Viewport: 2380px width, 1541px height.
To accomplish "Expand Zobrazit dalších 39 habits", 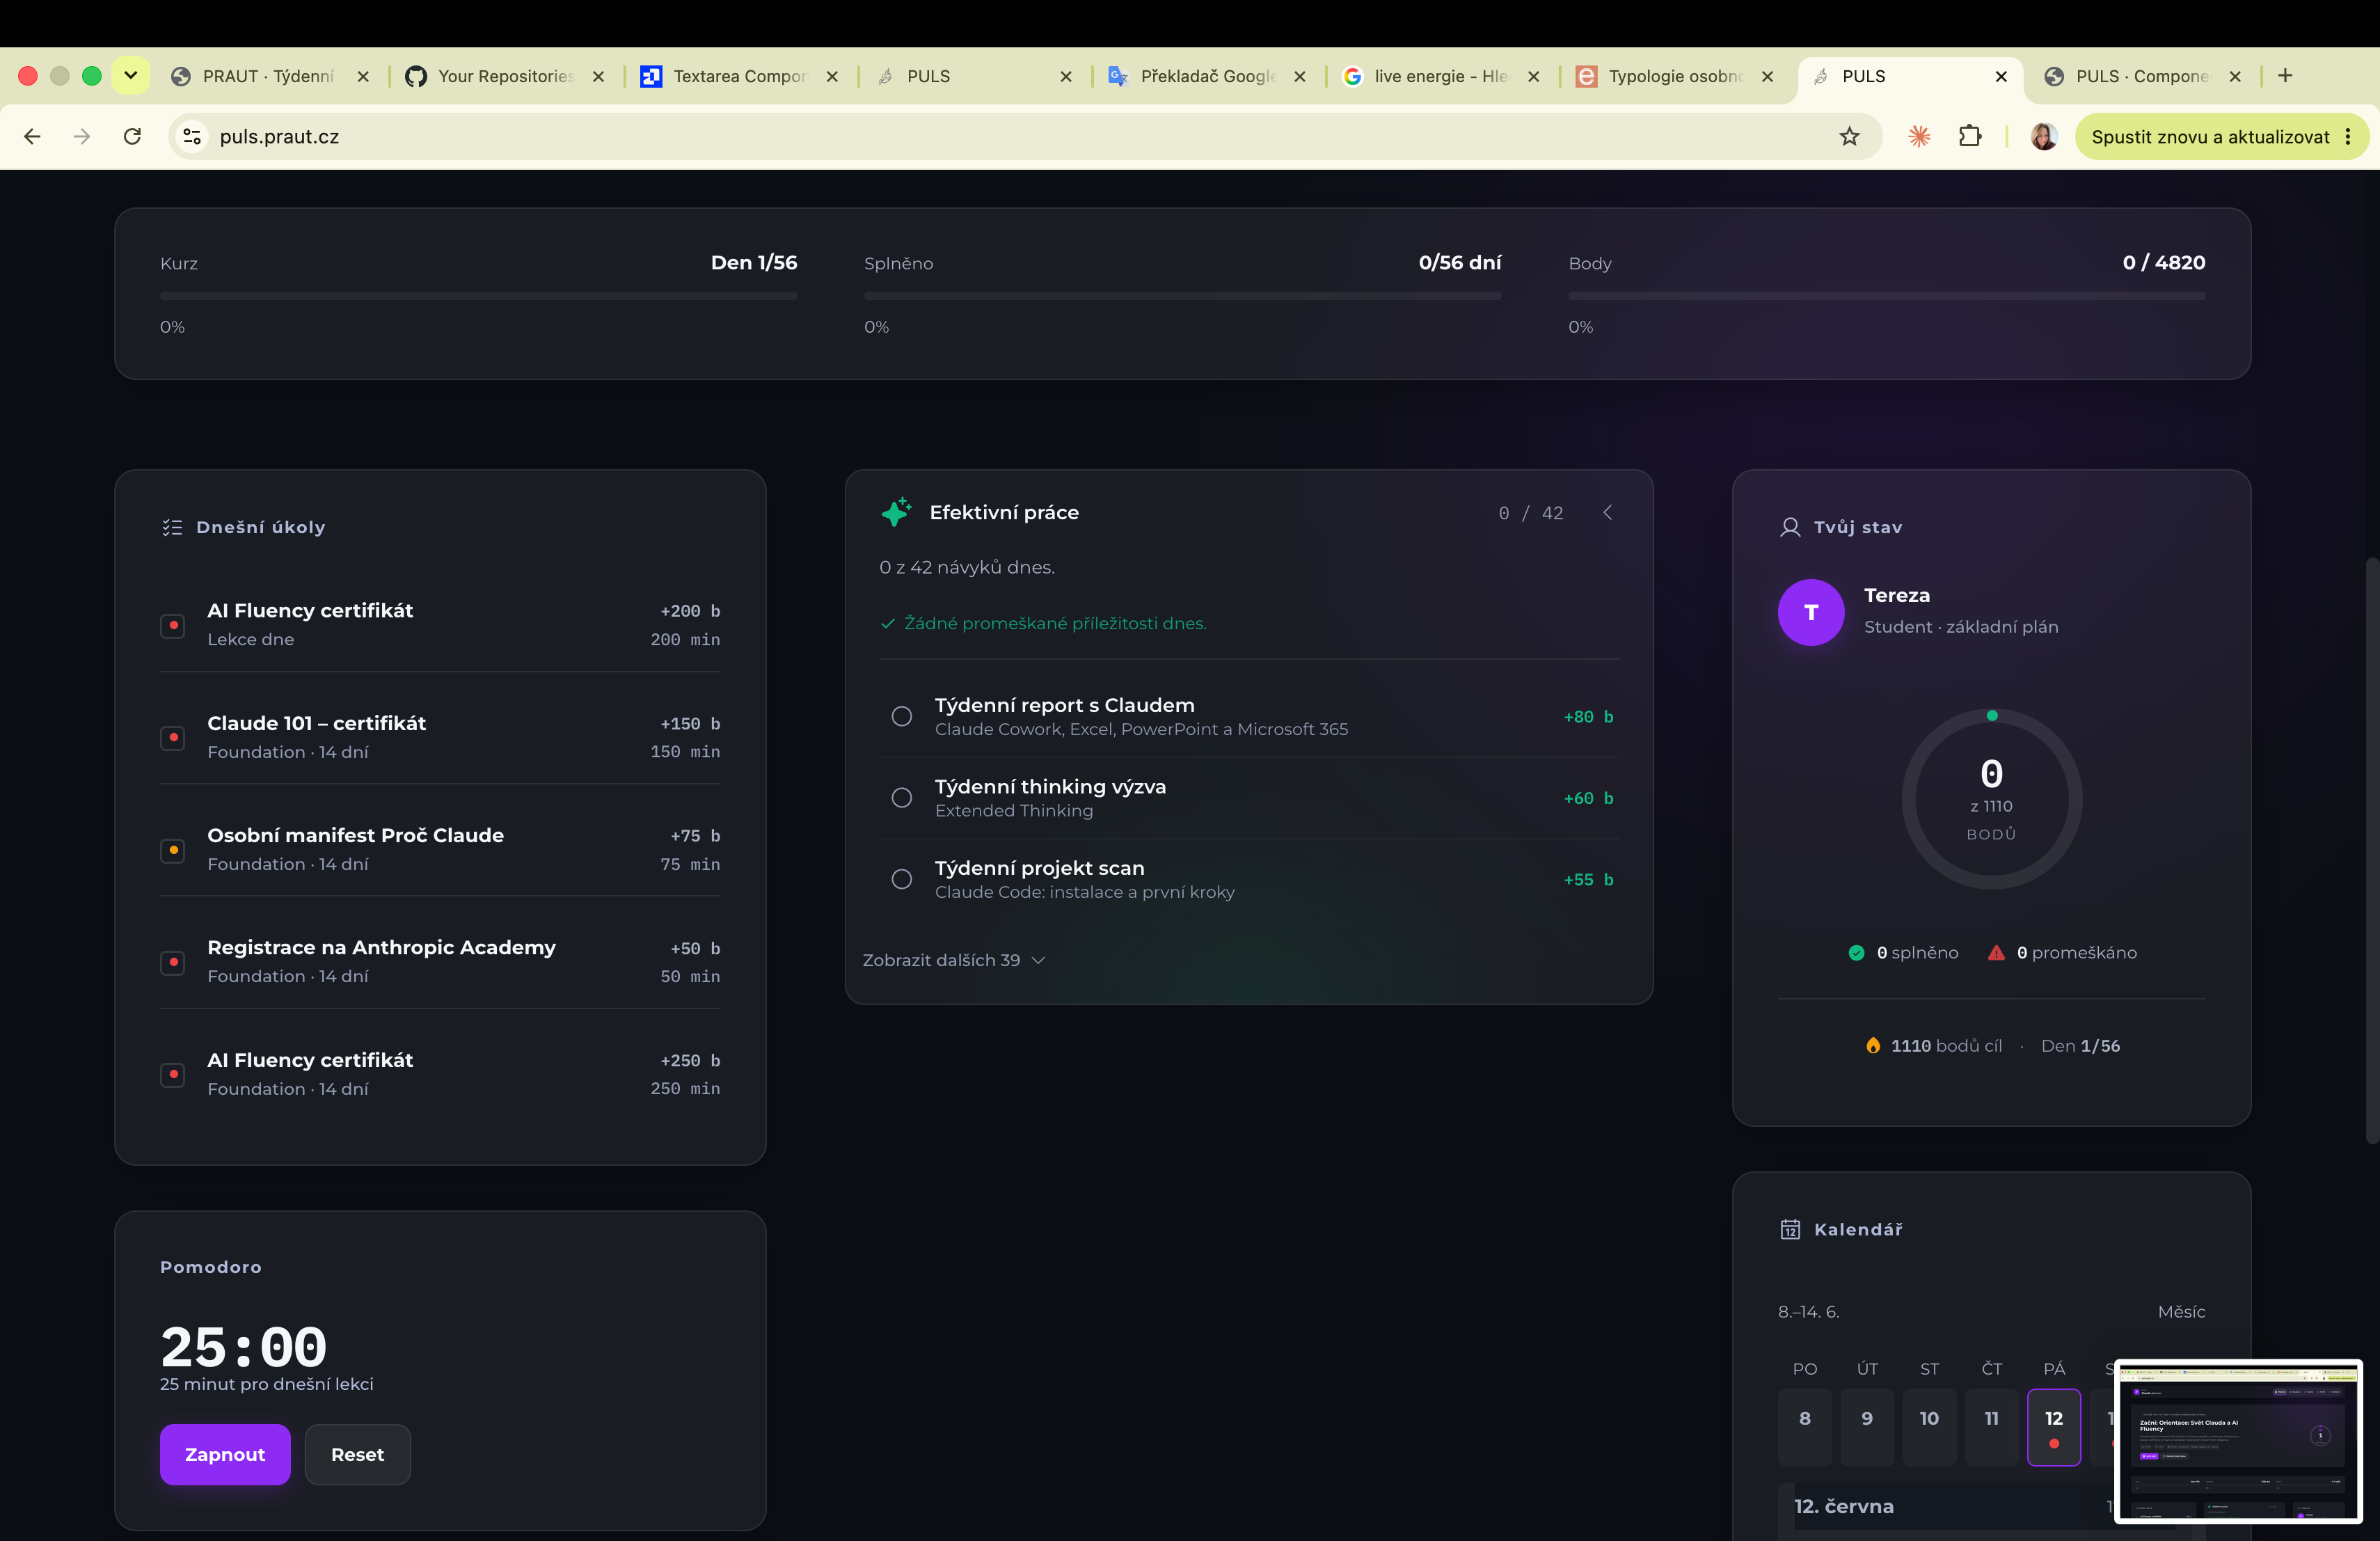I will (954, 960).
